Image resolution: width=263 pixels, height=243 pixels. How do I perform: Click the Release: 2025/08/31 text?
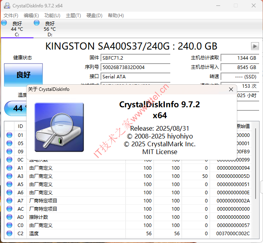[160, 128]
